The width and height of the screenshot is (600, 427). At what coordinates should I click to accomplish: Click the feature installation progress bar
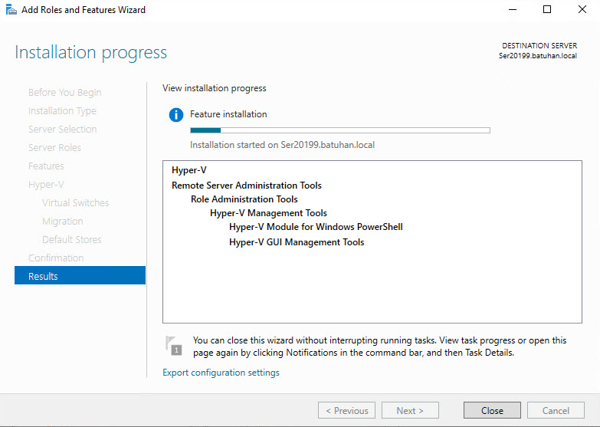(x=339, y=130)
